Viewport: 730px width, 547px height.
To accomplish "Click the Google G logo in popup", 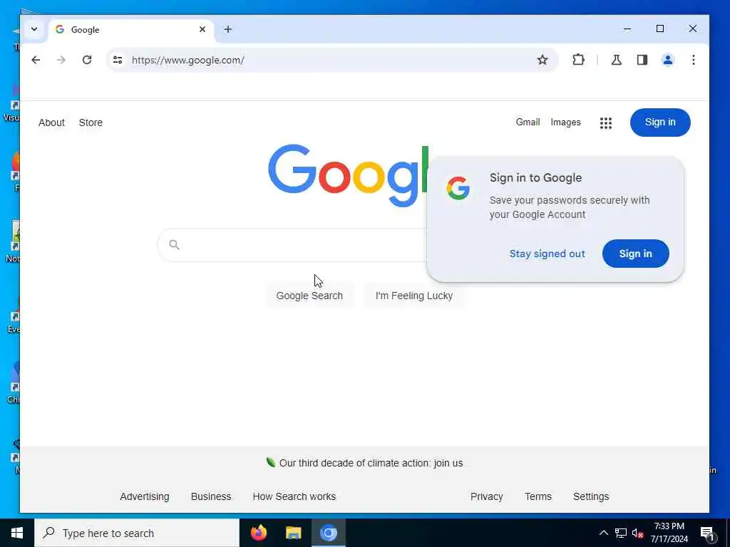I will [x=458, y=188].
